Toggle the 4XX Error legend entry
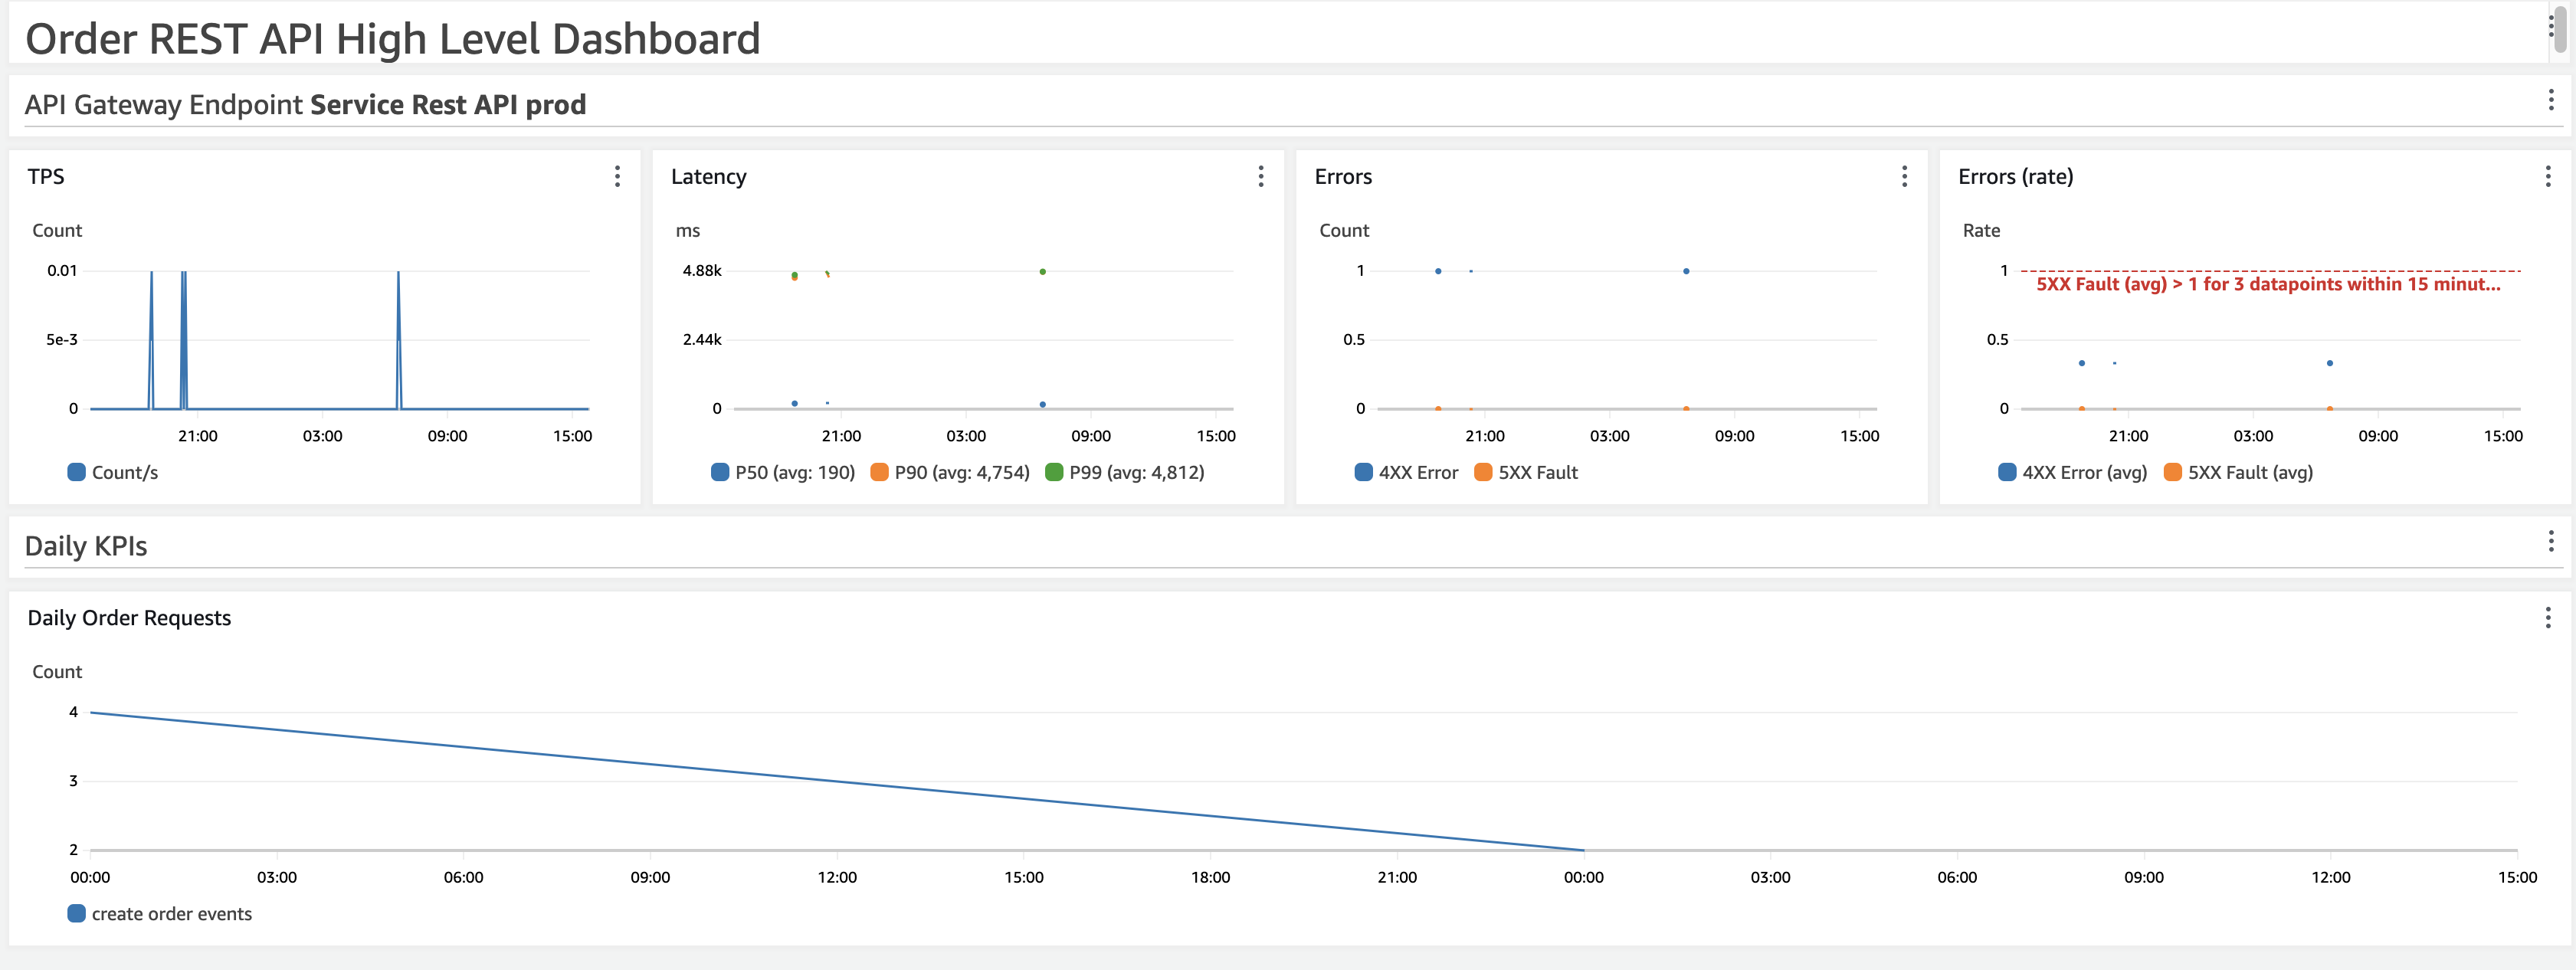2576x970 pixels. point(1406,472)
